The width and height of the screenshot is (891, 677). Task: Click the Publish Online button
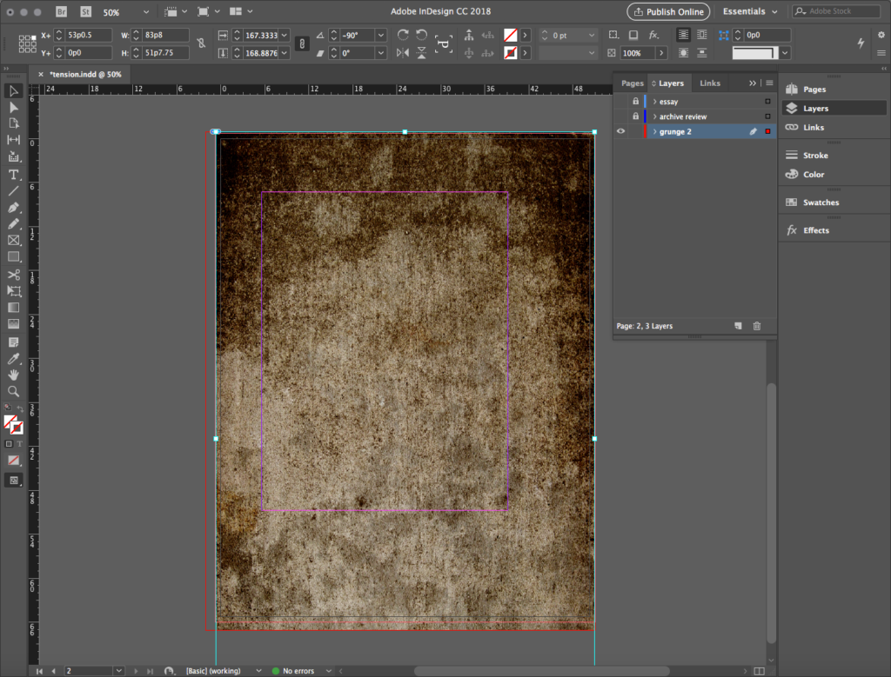click(x=668, y=12)
